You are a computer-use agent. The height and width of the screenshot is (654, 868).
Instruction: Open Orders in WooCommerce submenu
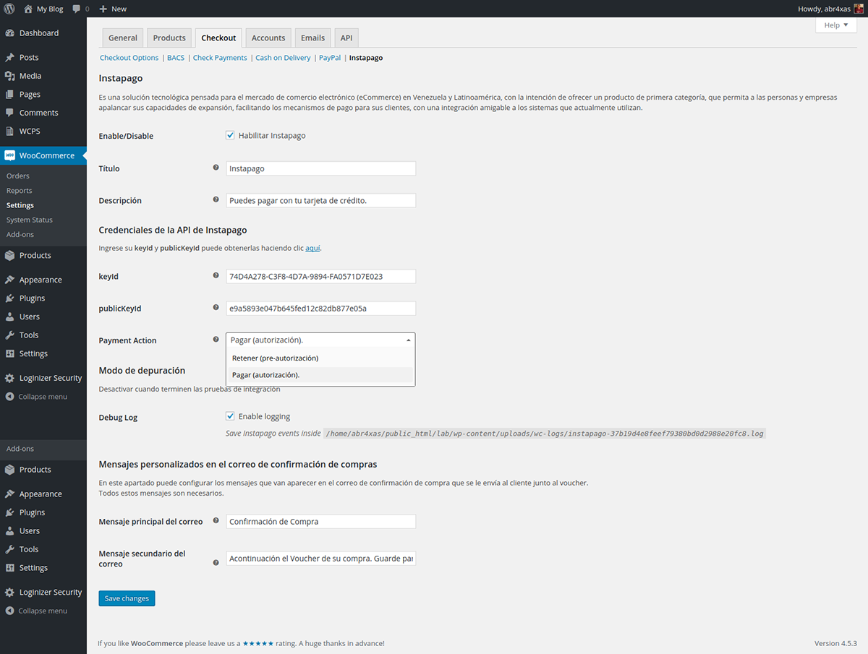[x=18, y=176]
